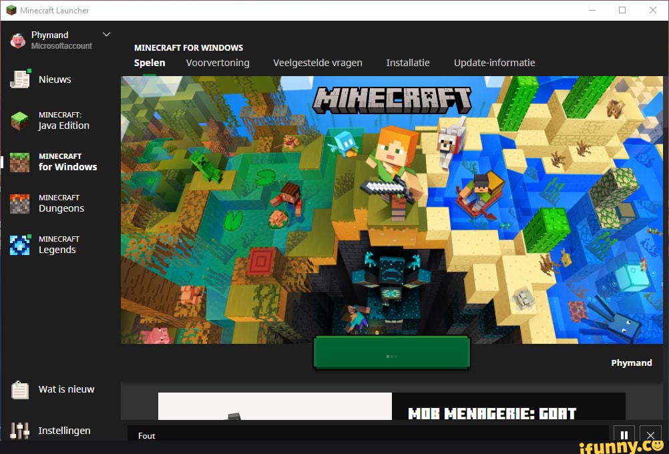Image resolution: width=669 pixels, height=454 pixels.
Task: Select the Dungeons sidebar label
Action: [61, 204]
